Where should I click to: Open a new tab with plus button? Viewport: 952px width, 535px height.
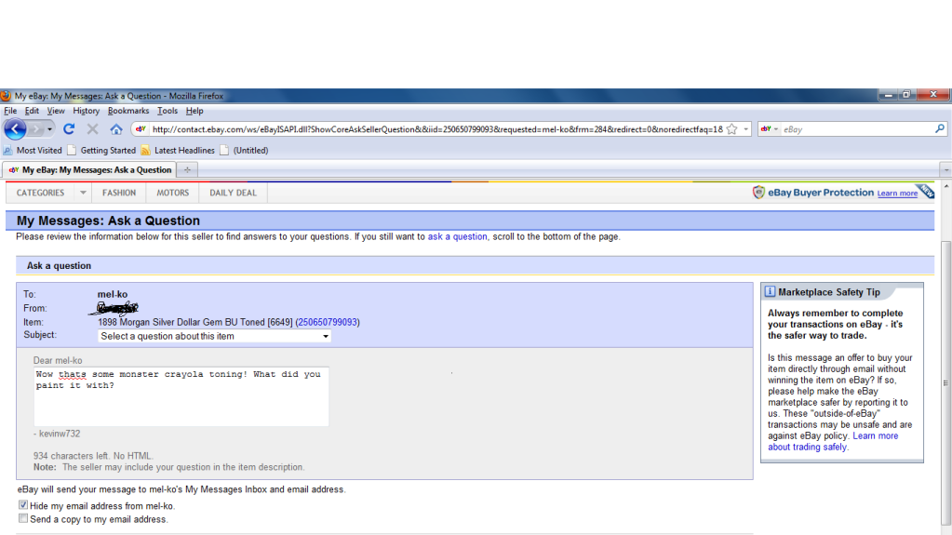pyautogui.click(x=187, y=170)
